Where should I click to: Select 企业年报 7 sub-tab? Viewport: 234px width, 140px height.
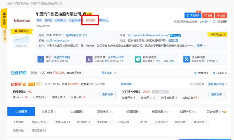(x=162, y=122)
